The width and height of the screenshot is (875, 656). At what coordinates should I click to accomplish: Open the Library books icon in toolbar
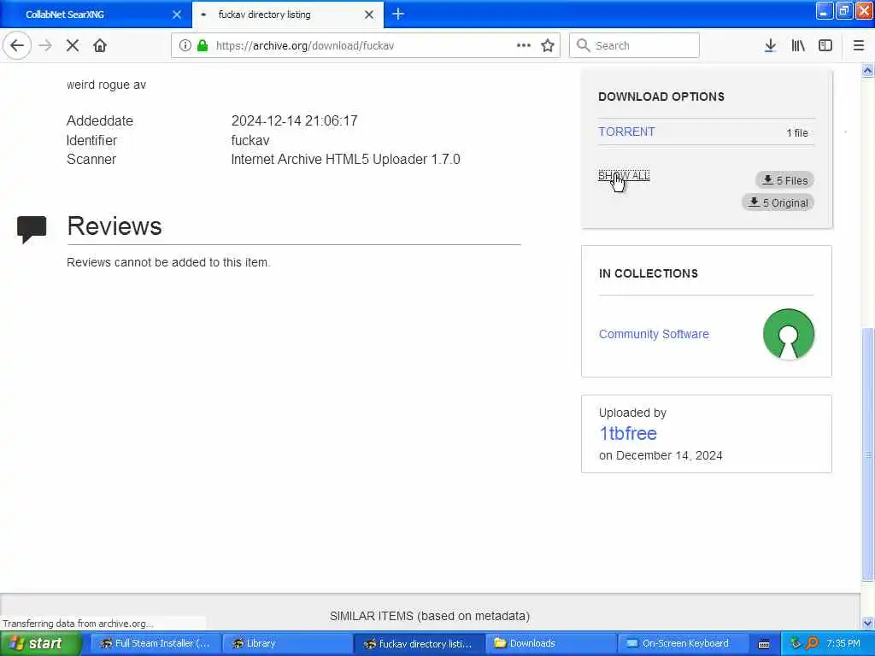(798, 46)
